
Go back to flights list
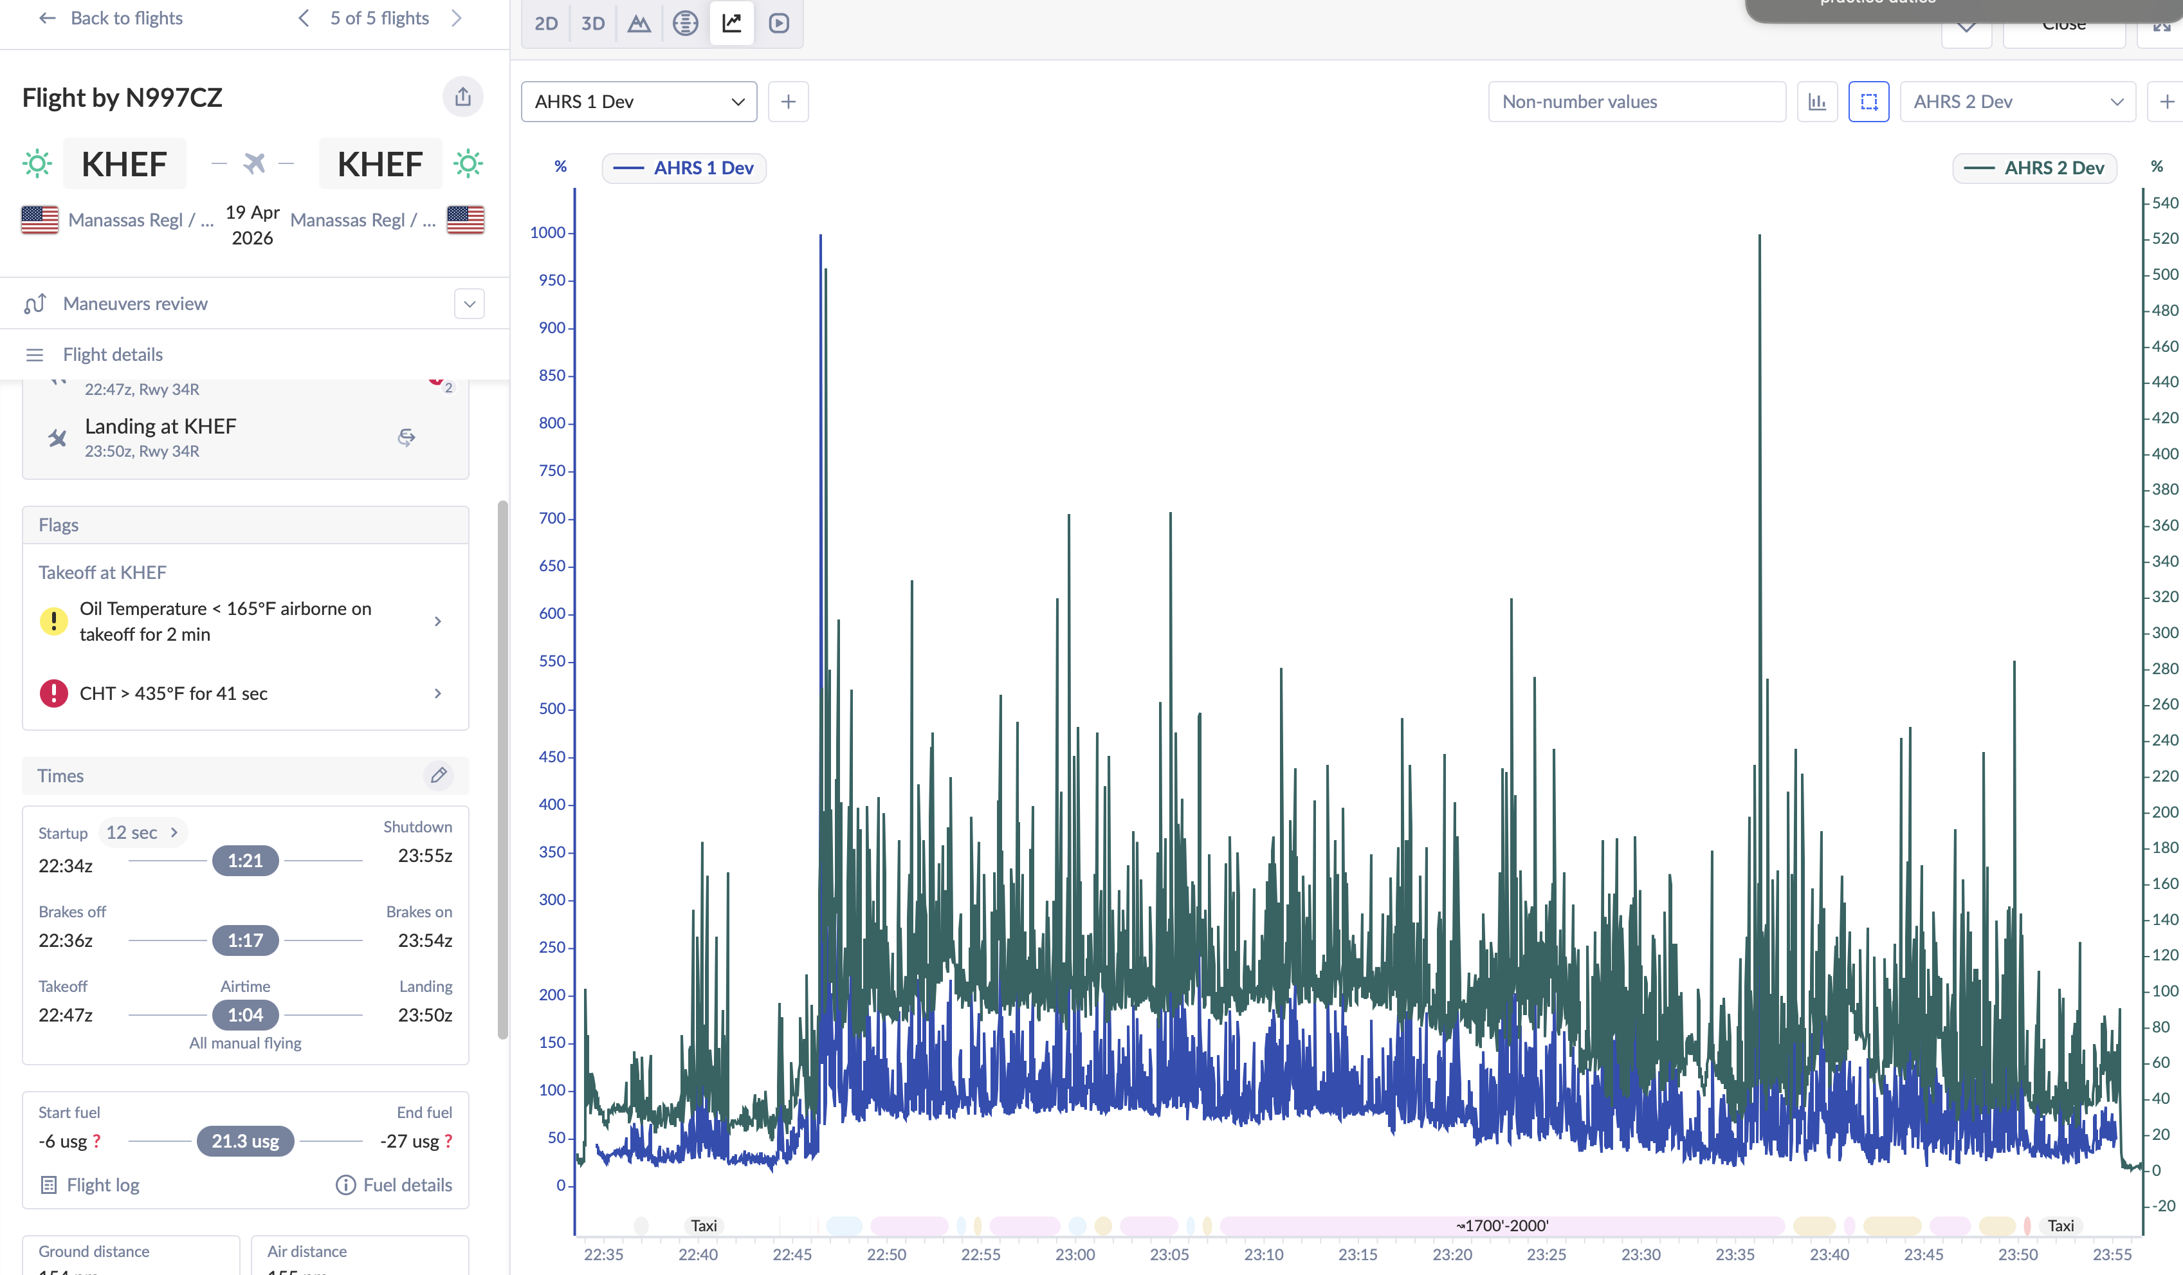click(x=111, y=18)
